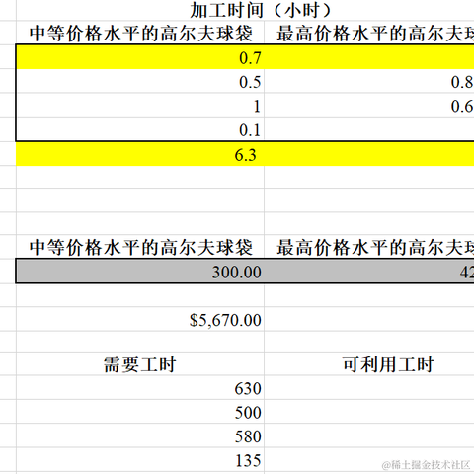Image resolution: width=474 pixels, height=474 pixels.
Task: Click the cell containing 0.8
Action: click(x=369, y=81)
